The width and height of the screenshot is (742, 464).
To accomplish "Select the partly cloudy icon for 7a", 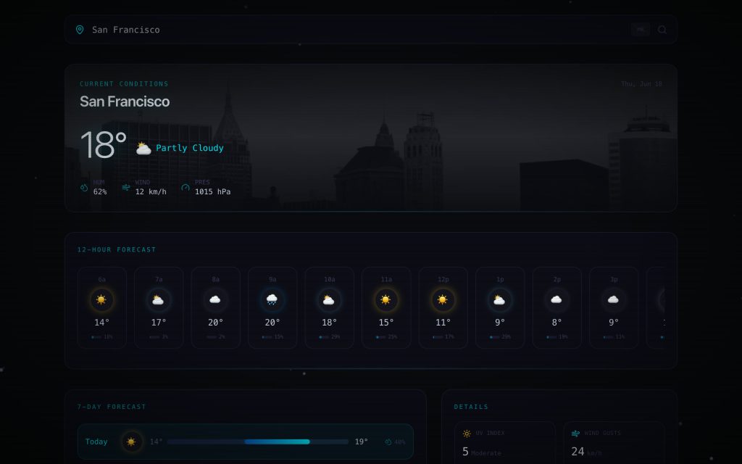I will click(158, 299).
